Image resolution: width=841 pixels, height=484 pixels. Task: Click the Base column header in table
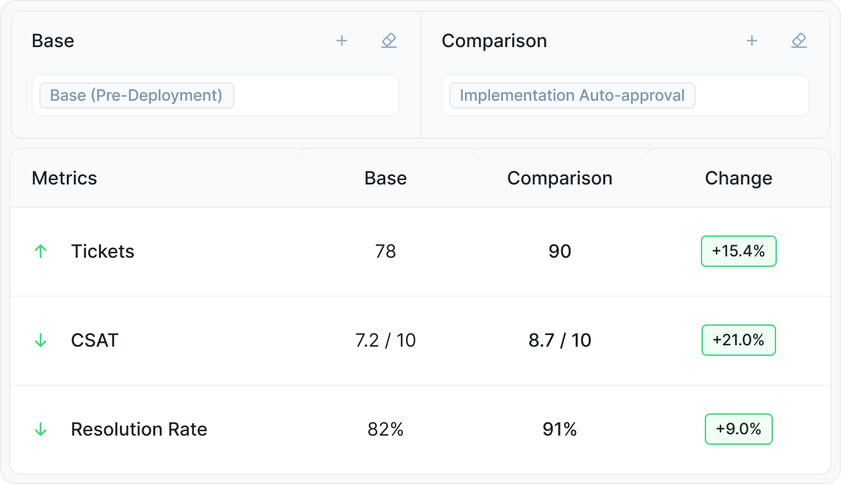coord(386,178)
